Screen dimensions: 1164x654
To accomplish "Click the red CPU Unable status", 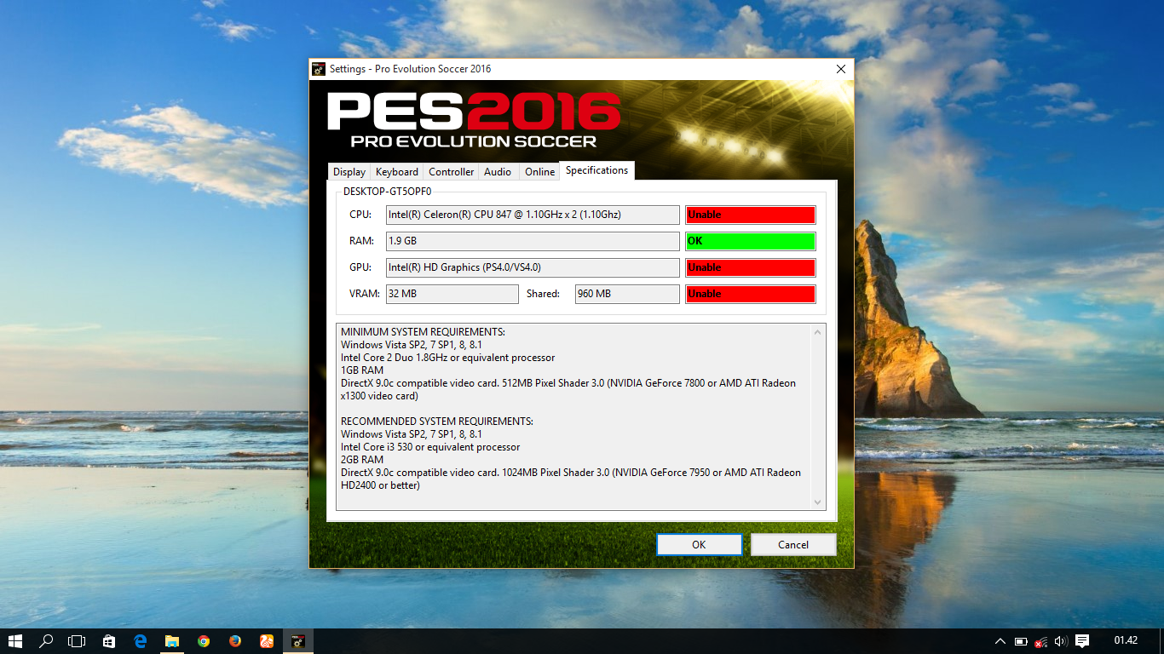I will click(x=750, y=215).
